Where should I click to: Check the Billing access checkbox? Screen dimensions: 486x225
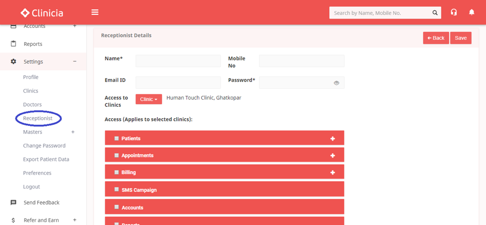point(116,172)
